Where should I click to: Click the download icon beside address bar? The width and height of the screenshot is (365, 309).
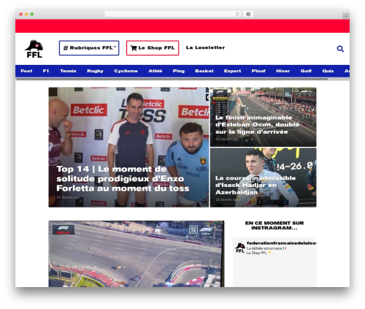[248, 15]
